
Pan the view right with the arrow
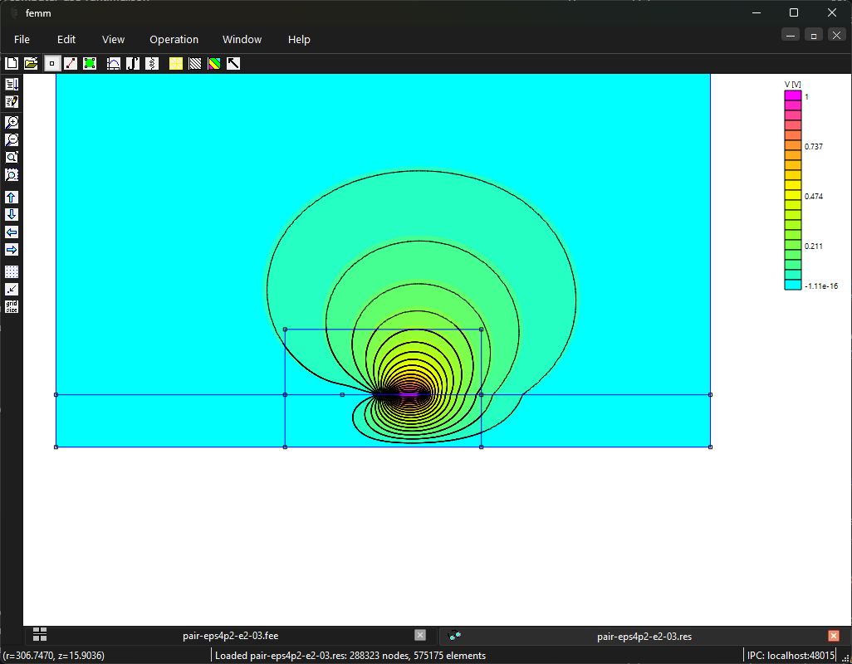(12, 249)
